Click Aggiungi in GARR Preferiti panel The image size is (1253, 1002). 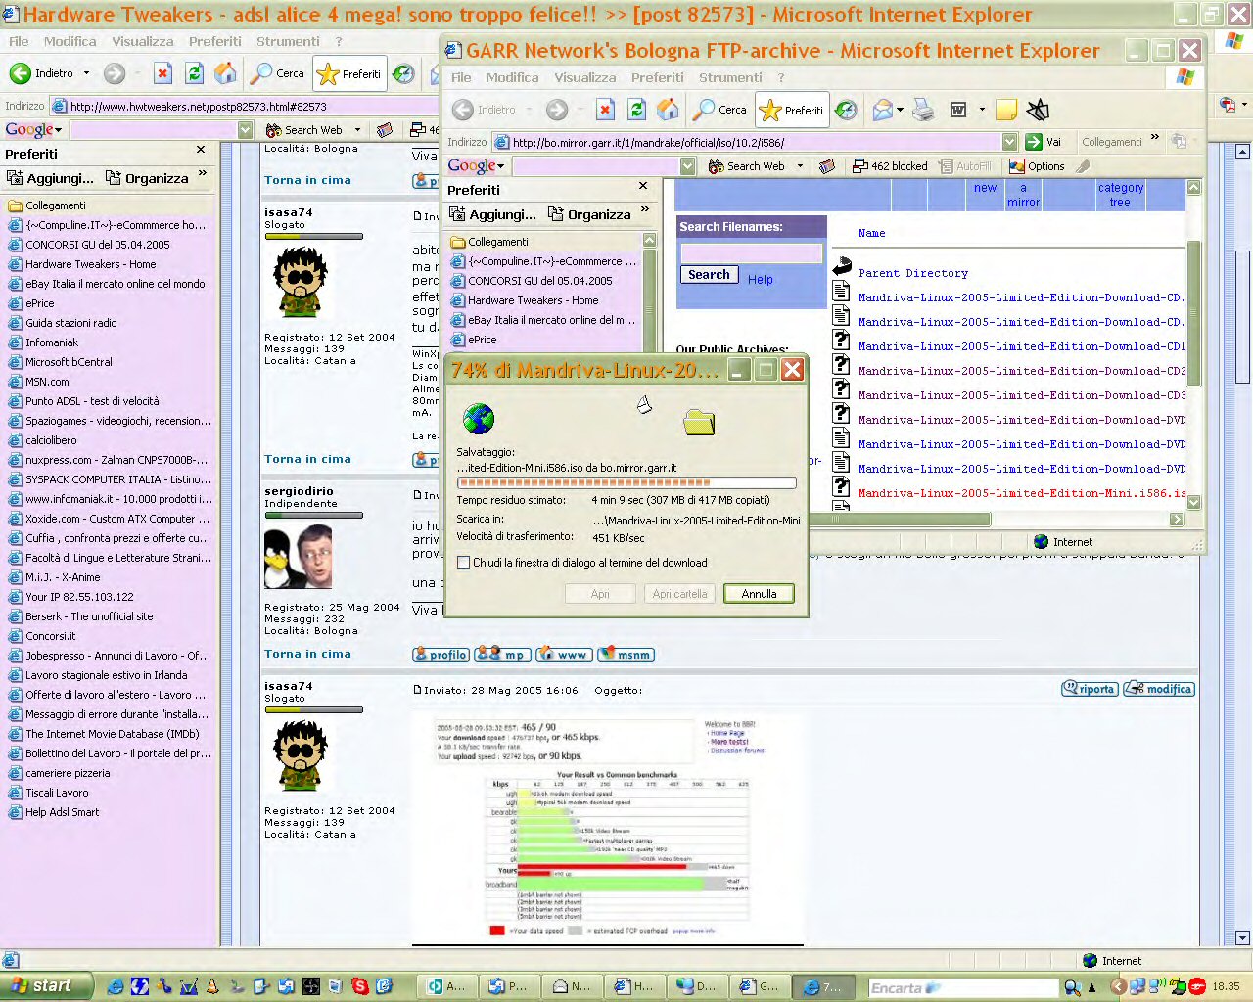pos(492,214)
